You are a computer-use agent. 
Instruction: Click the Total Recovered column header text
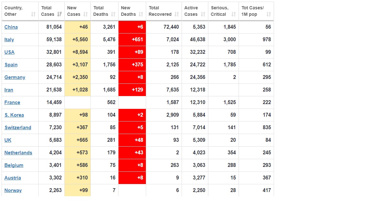tap(160, 11)
